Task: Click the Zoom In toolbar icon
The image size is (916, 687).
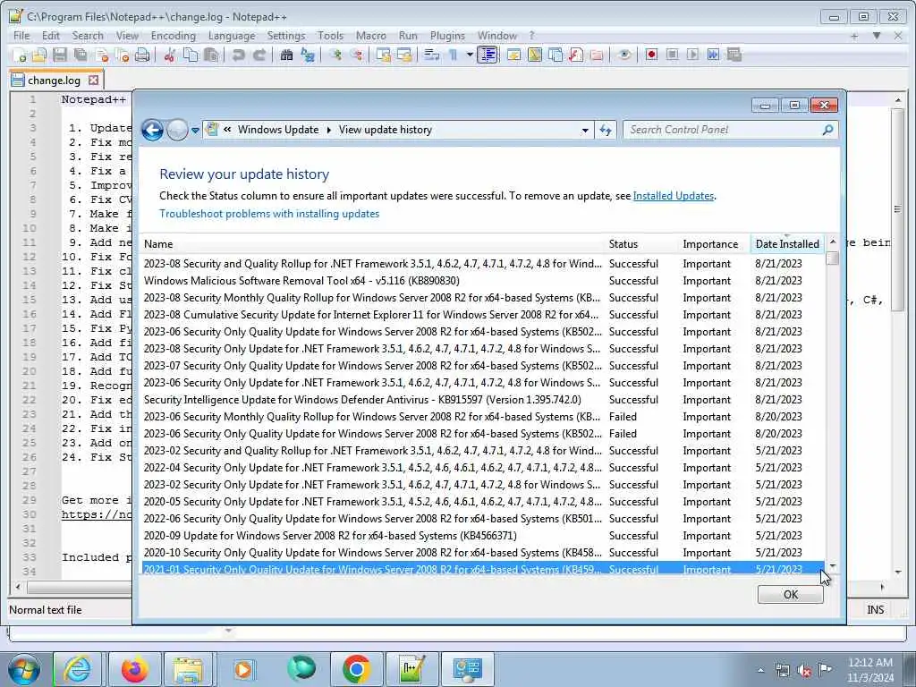Action: (335, 55)
